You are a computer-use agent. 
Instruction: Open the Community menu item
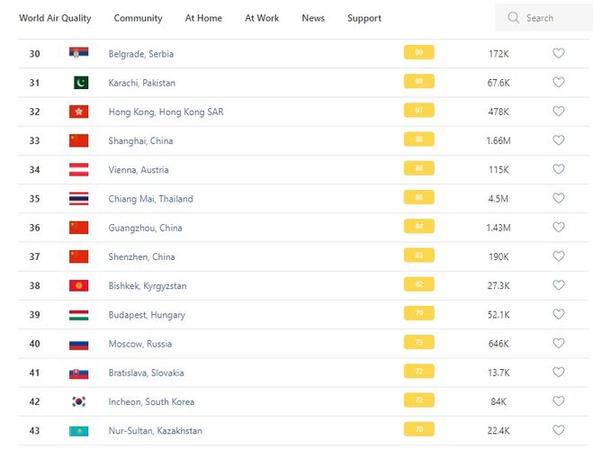pos(139,18)
